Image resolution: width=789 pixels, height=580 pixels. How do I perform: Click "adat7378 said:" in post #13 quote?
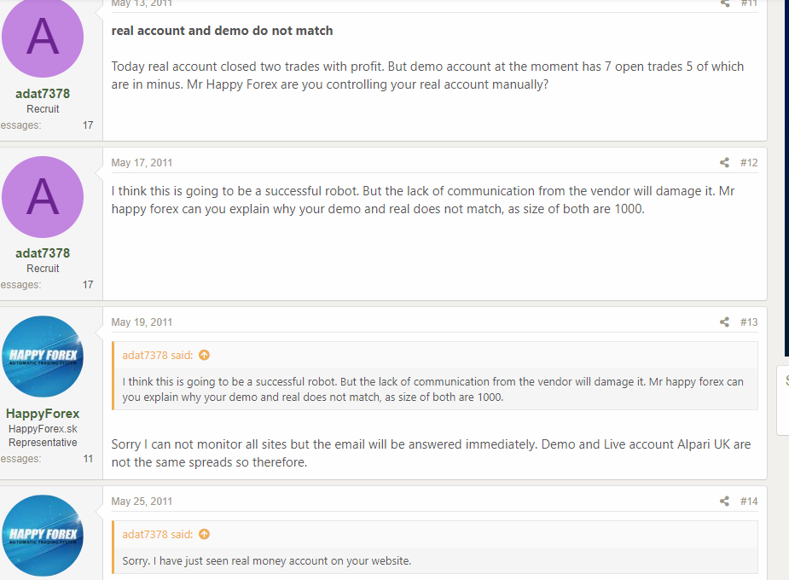pos(158,356)
